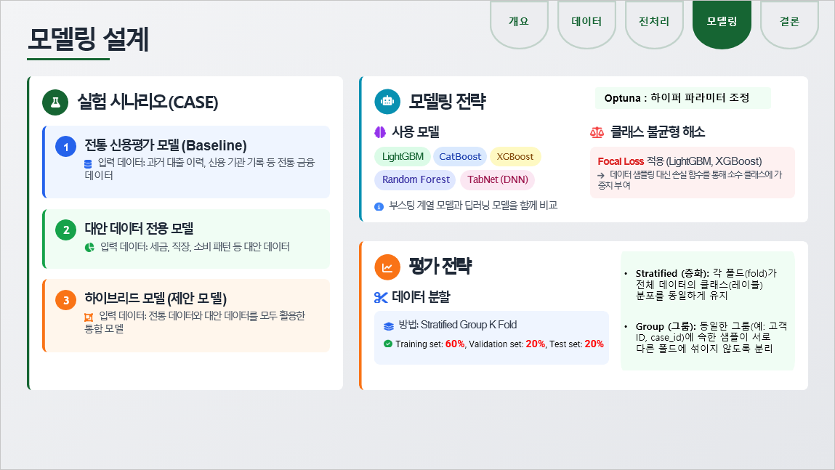
Task: Click the blue info icon under model tags
Action: tap(379, 206)
